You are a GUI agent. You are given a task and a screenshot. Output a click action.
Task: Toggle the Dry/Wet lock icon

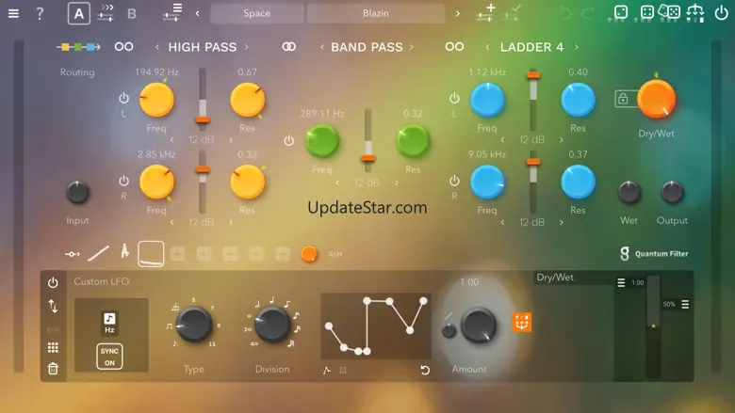click(x=623, y=99)
